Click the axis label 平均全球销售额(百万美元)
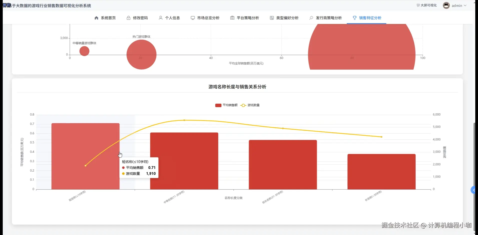Image resolution: width=478 pixels, height=235 pixels. pyautogui.click(x=246, y=63)
